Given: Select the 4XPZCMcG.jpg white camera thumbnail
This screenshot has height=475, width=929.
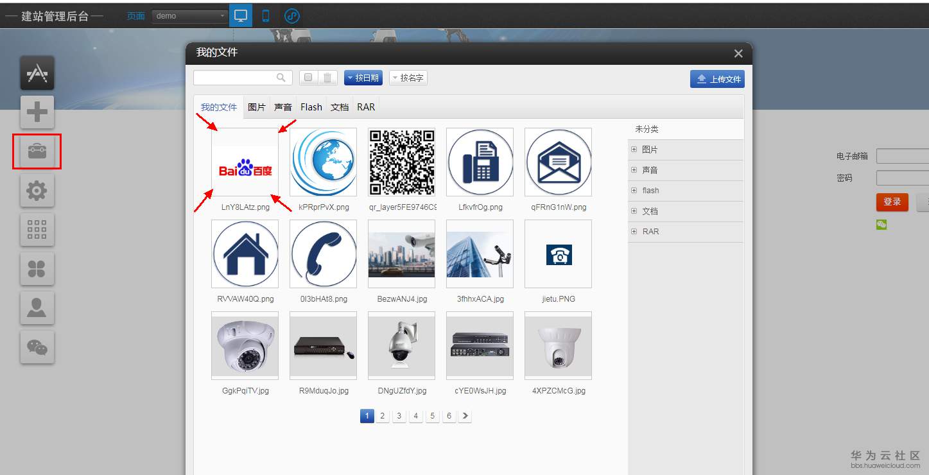Looking at the screenshot, I should [558, 345].
